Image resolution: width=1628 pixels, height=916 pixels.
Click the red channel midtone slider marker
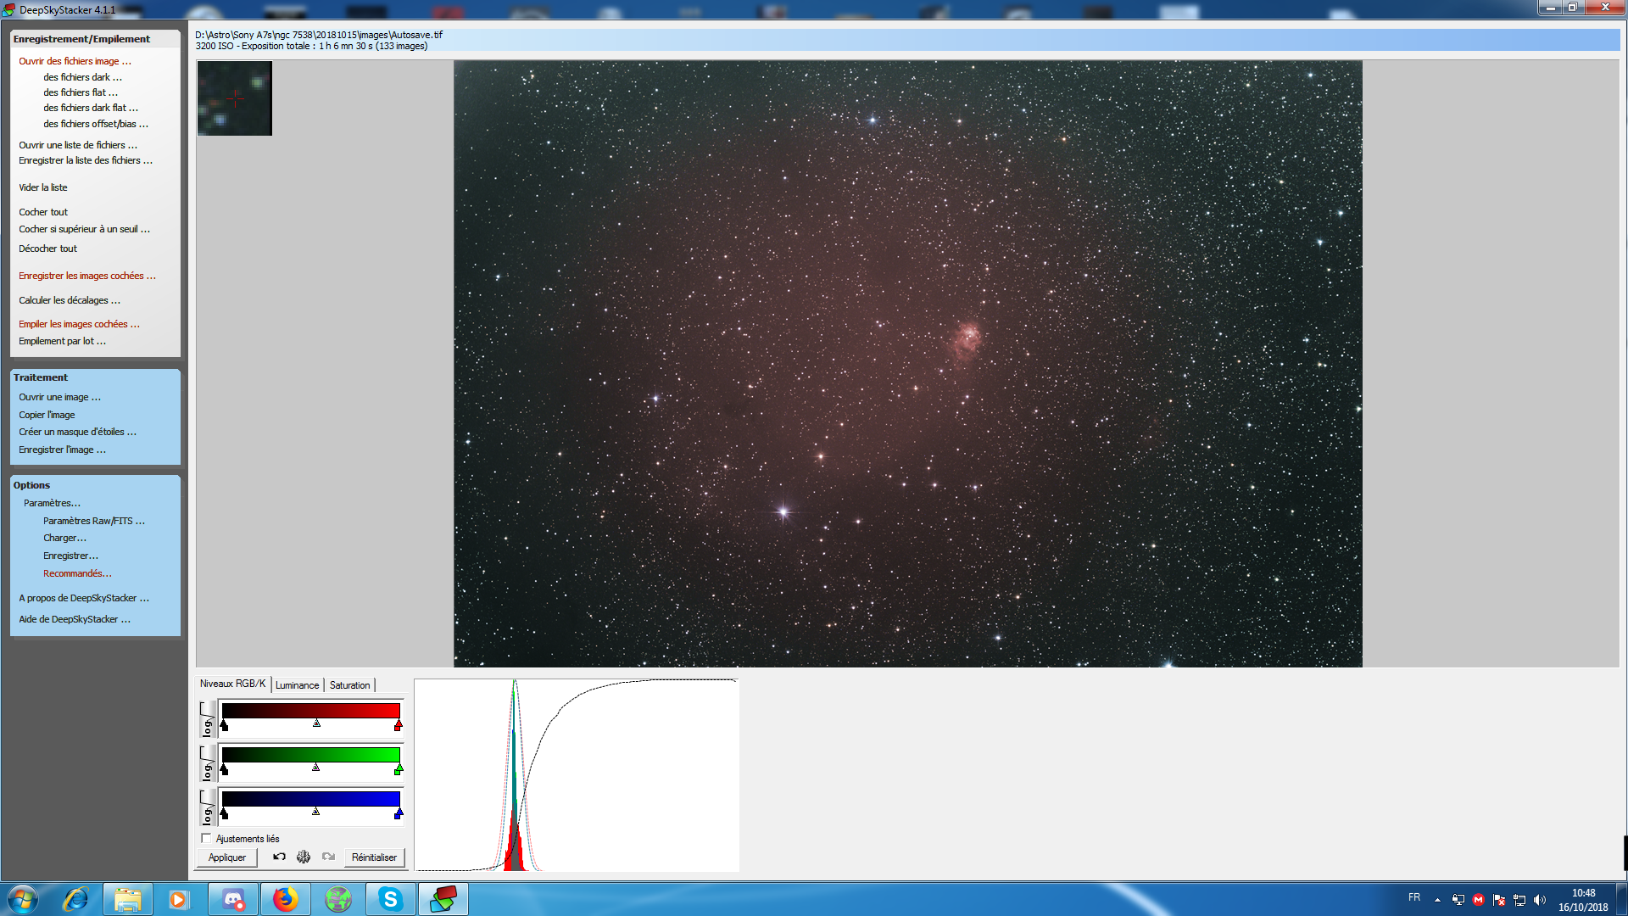(x=316, y=723)
